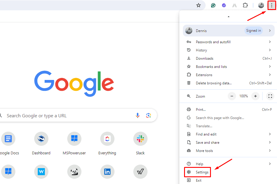Increase zoom with the plus button
The width and height of the screenshot is (277, 184).
tap(255, 96)
